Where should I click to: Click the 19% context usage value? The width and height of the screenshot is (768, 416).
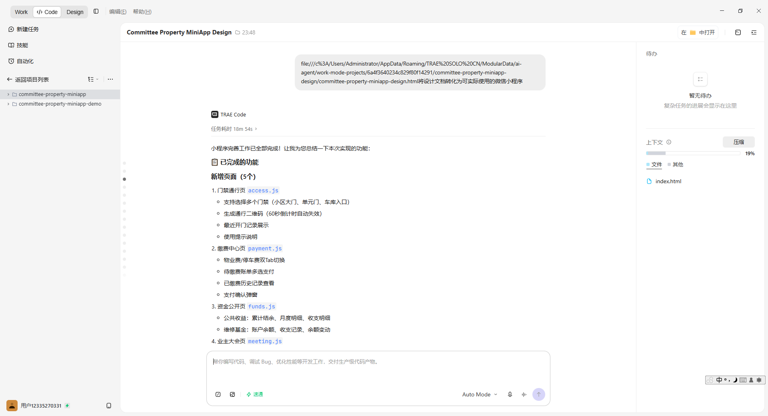point(750,154)
